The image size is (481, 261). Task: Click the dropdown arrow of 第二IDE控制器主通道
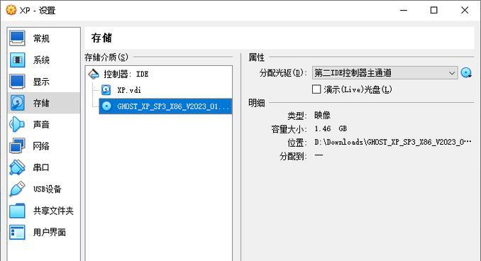(451, 73)
